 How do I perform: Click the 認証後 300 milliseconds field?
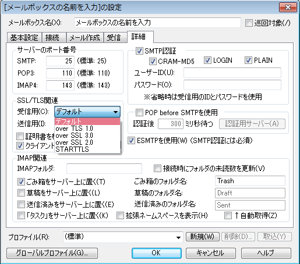pos(171,124)
